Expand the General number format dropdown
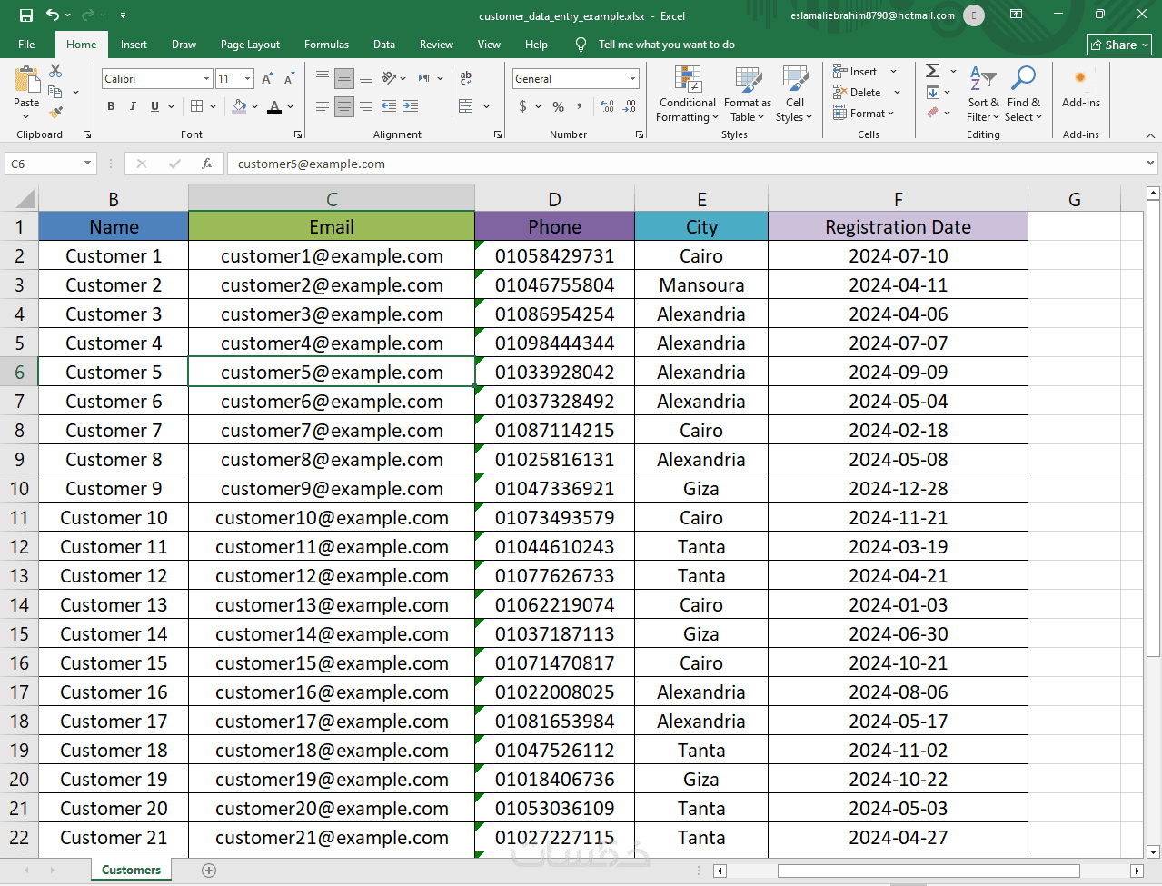Image resolution: width=1162 pixels, height=886 pixels. (633, 79)
